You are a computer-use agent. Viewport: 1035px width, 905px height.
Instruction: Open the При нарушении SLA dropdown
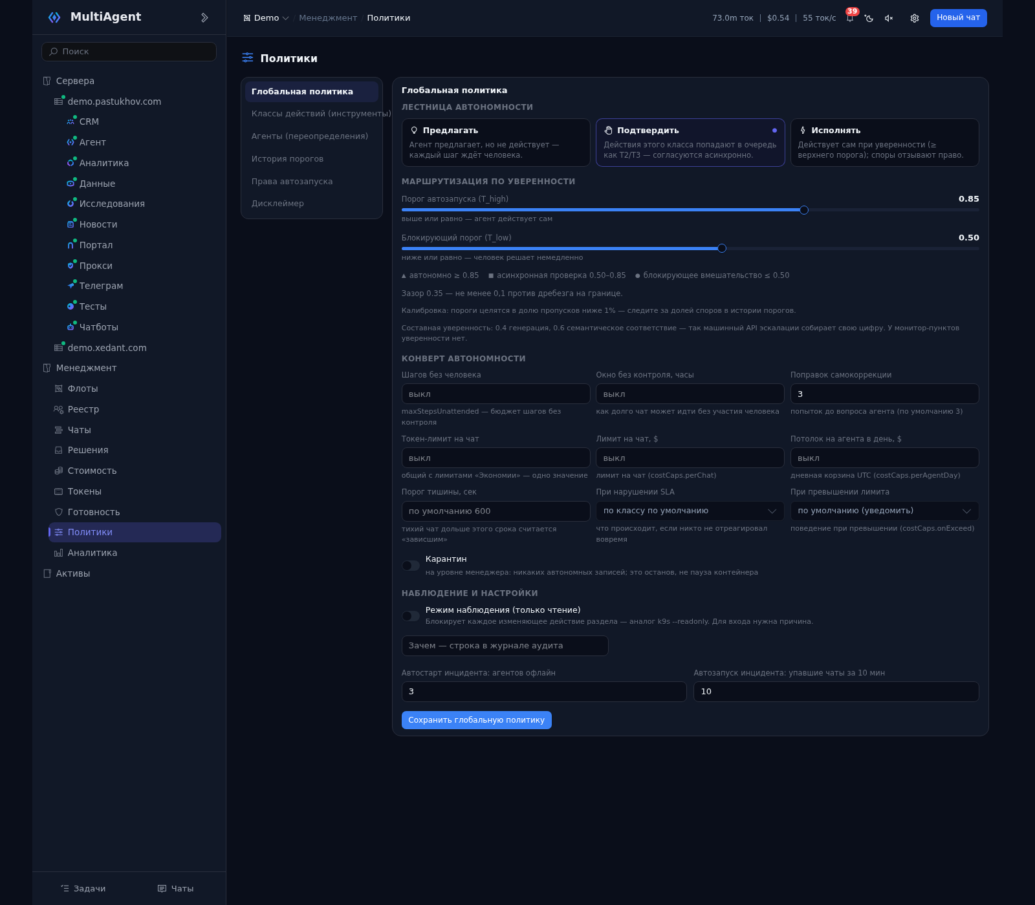[x=690, y=511]
